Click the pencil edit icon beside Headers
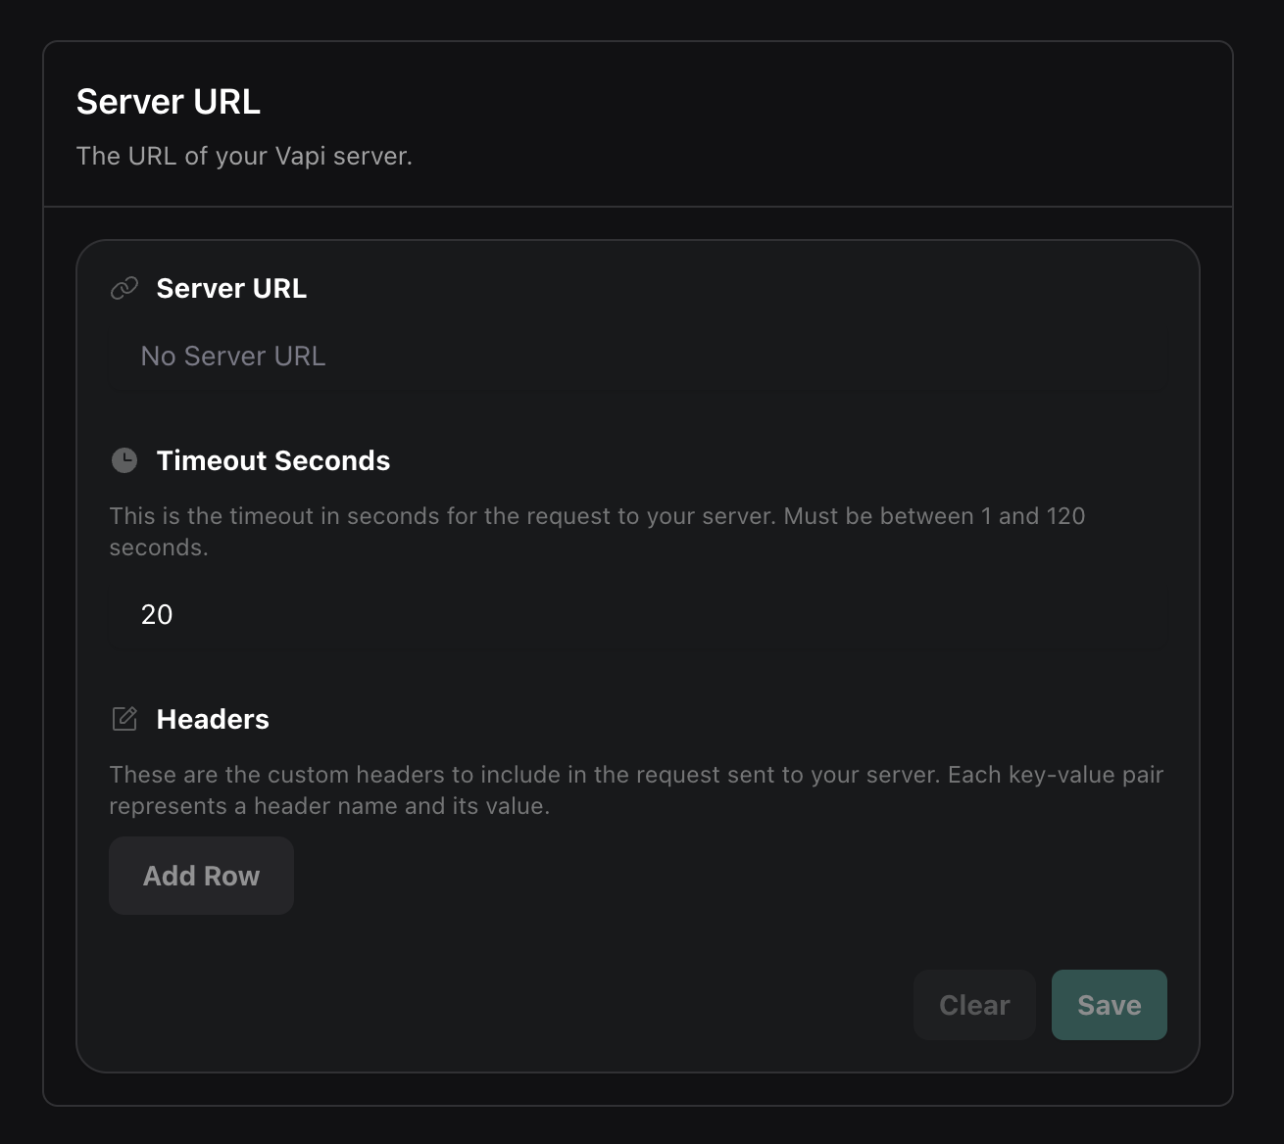This screenshot has width=1284, height=1144. (x=124, y=719)
